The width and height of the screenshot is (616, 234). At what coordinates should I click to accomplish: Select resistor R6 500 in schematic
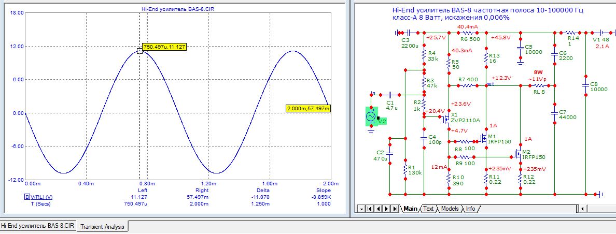pos(468,33)
